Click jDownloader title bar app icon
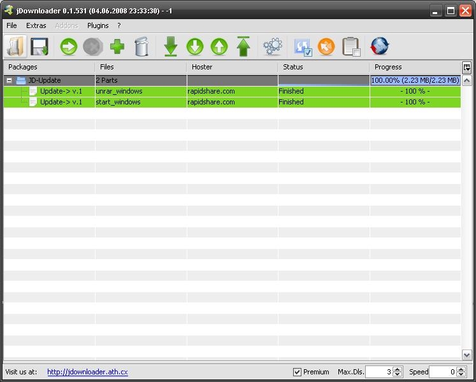 (x=8, y=10)
